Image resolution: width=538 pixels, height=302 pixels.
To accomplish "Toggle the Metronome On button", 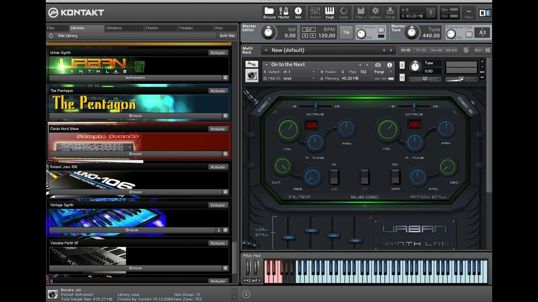I will point(381,30).
